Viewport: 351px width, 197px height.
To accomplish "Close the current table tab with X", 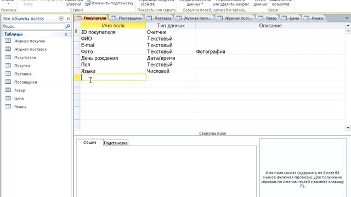I will coord(347,18).
